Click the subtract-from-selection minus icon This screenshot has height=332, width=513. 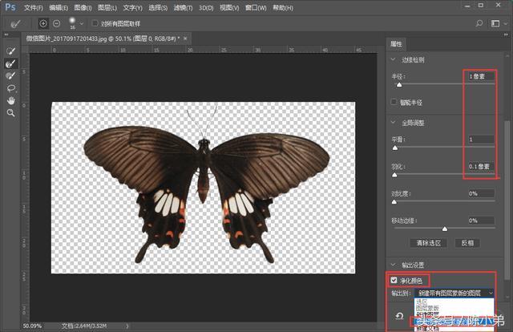(x=57, y=23)
